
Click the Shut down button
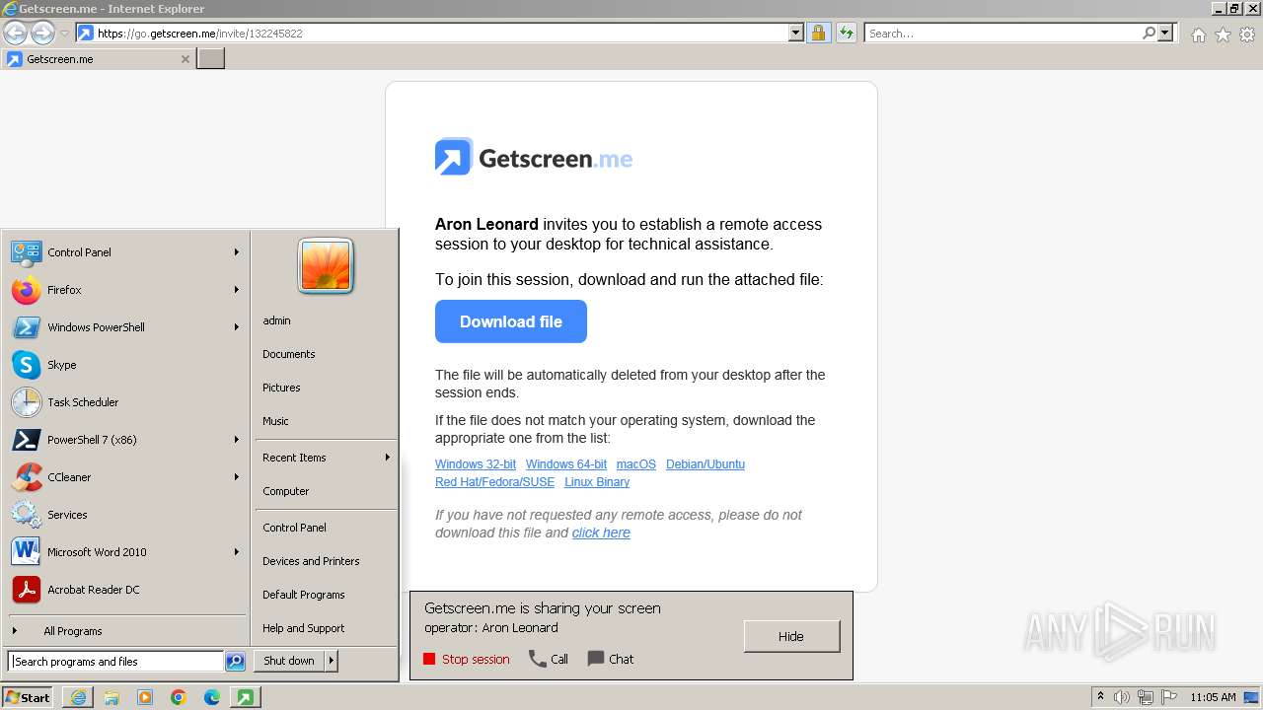click(289, 661)
